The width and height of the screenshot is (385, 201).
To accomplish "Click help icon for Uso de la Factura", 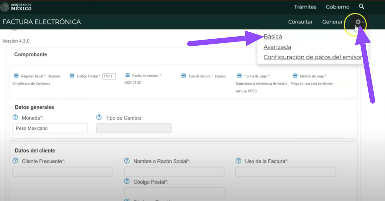I will [x=238, y=161].
